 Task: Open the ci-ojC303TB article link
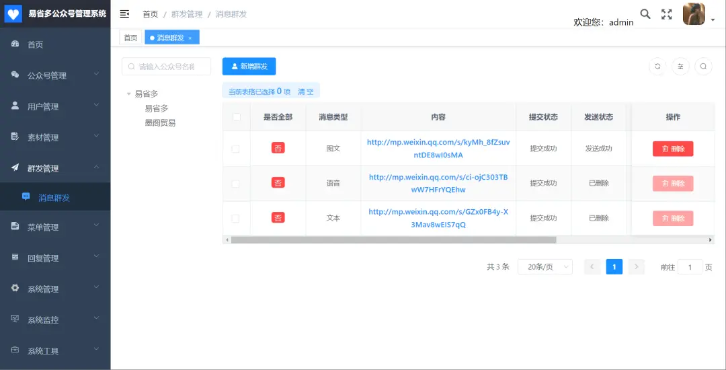click(438, 184)
